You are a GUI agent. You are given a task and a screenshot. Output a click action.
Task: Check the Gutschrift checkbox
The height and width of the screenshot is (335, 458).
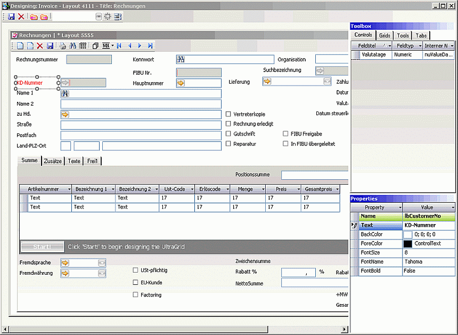pos(228,134)
